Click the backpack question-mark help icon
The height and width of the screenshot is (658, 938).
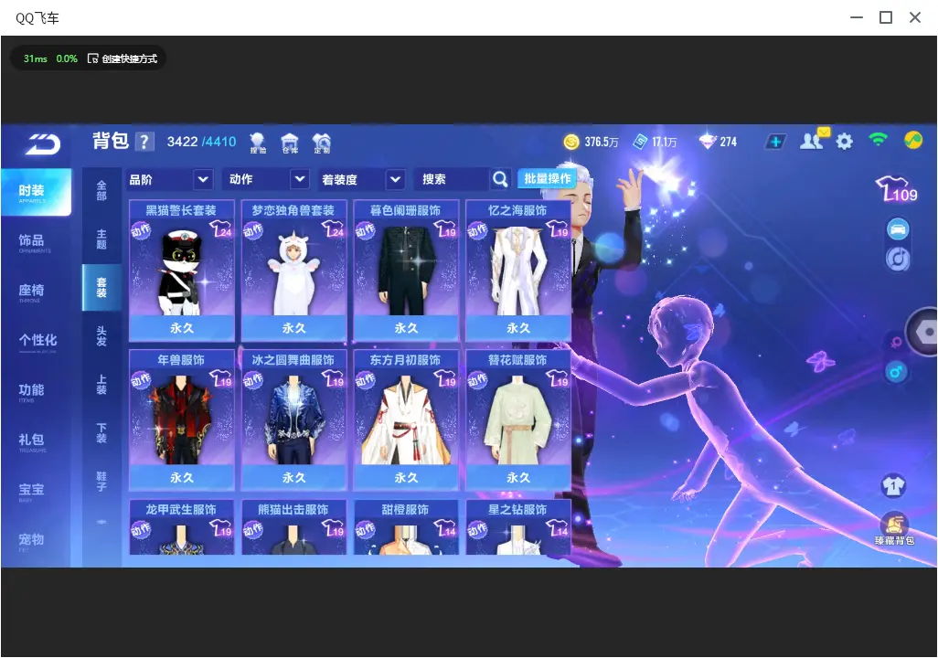(x=144, y=142)
